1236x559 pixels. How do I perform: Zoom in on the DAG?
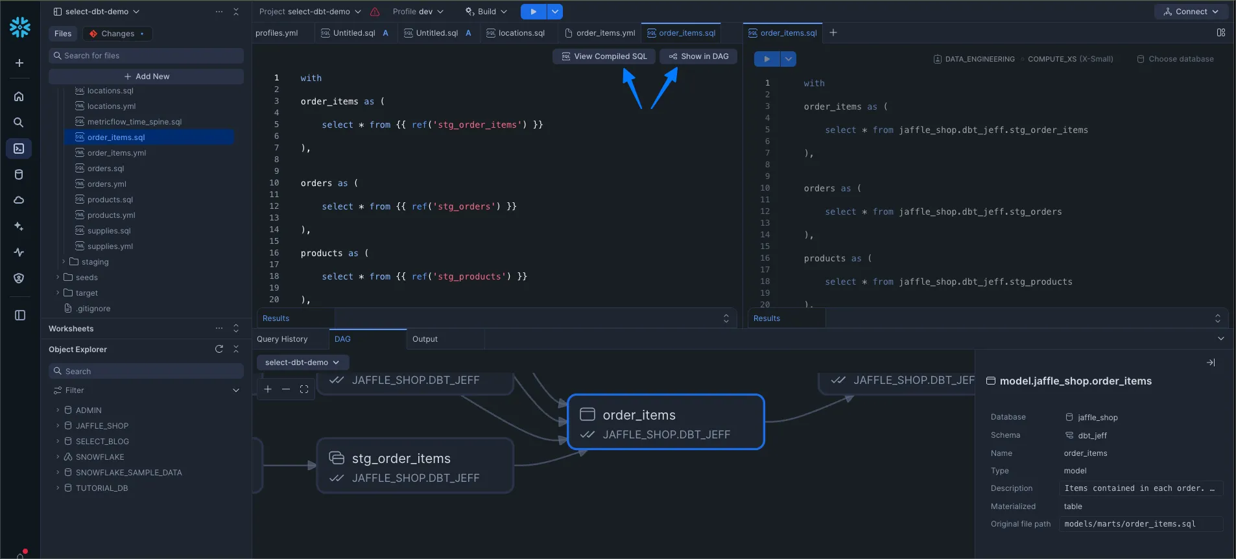tap(268, 389)
